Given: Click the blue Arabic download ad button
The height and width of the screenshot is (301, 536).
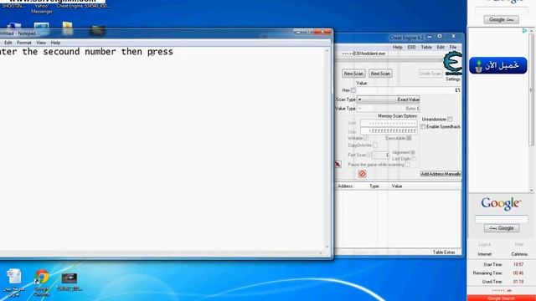Looking at the screenshot, I should 498,65.
